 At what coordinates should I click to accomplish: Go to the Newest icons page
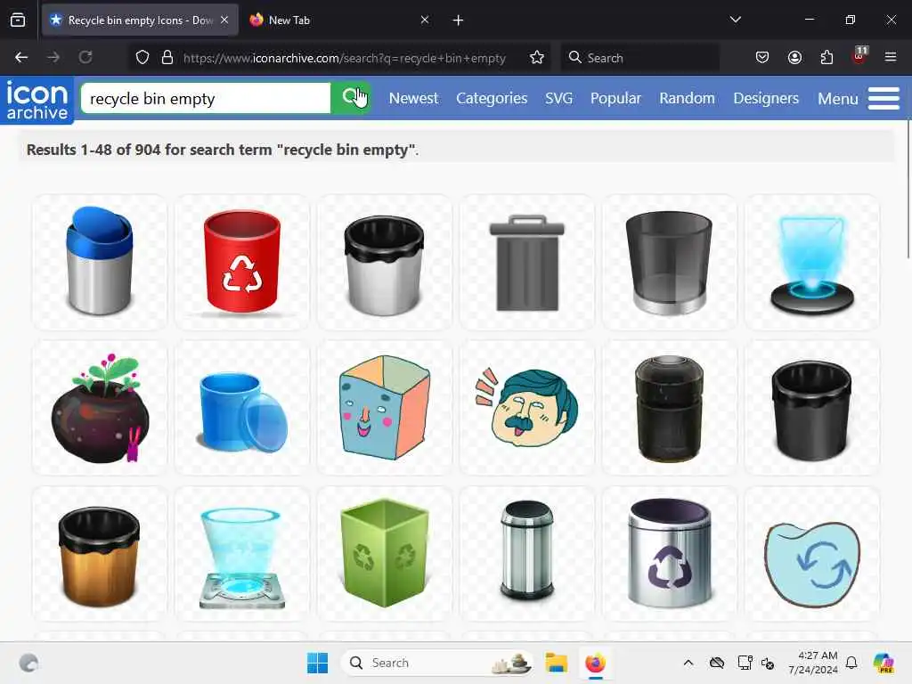(413, 98)
